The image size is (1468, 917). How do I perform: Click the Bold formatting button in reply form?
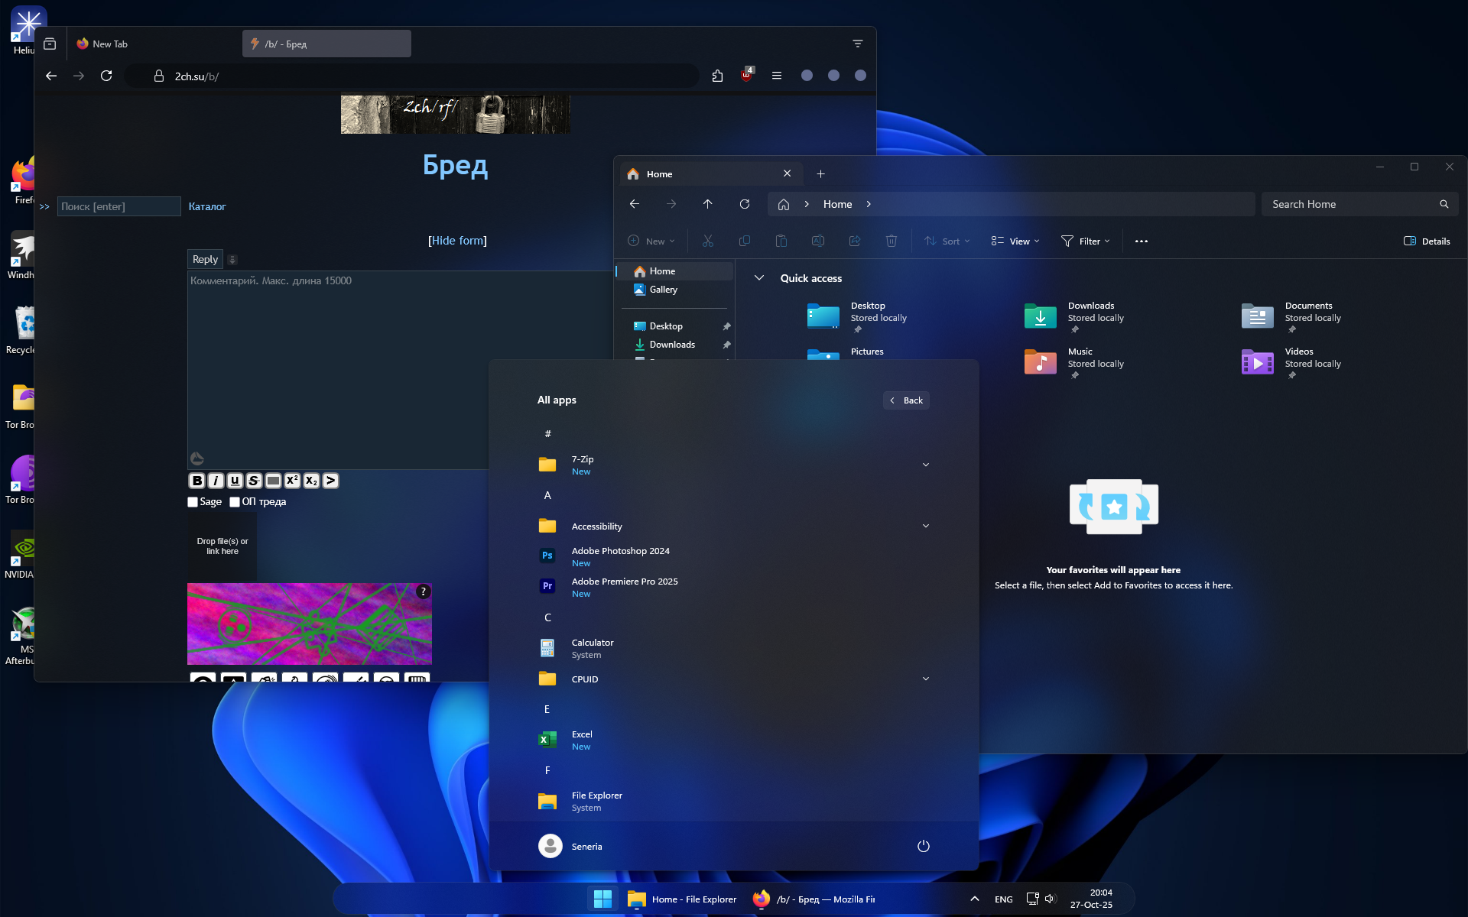point(197,481)
